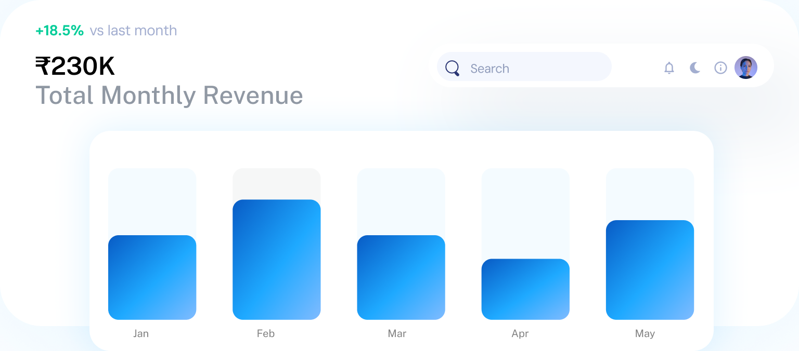Click the user profile avatar

pyautogui.click(x=745, y=67)
